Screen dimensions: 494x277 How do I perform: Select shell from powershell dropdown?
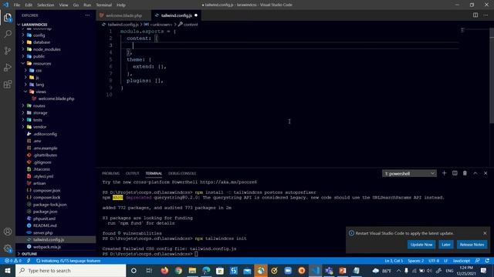pyautogui.click(x=409, y=173)
